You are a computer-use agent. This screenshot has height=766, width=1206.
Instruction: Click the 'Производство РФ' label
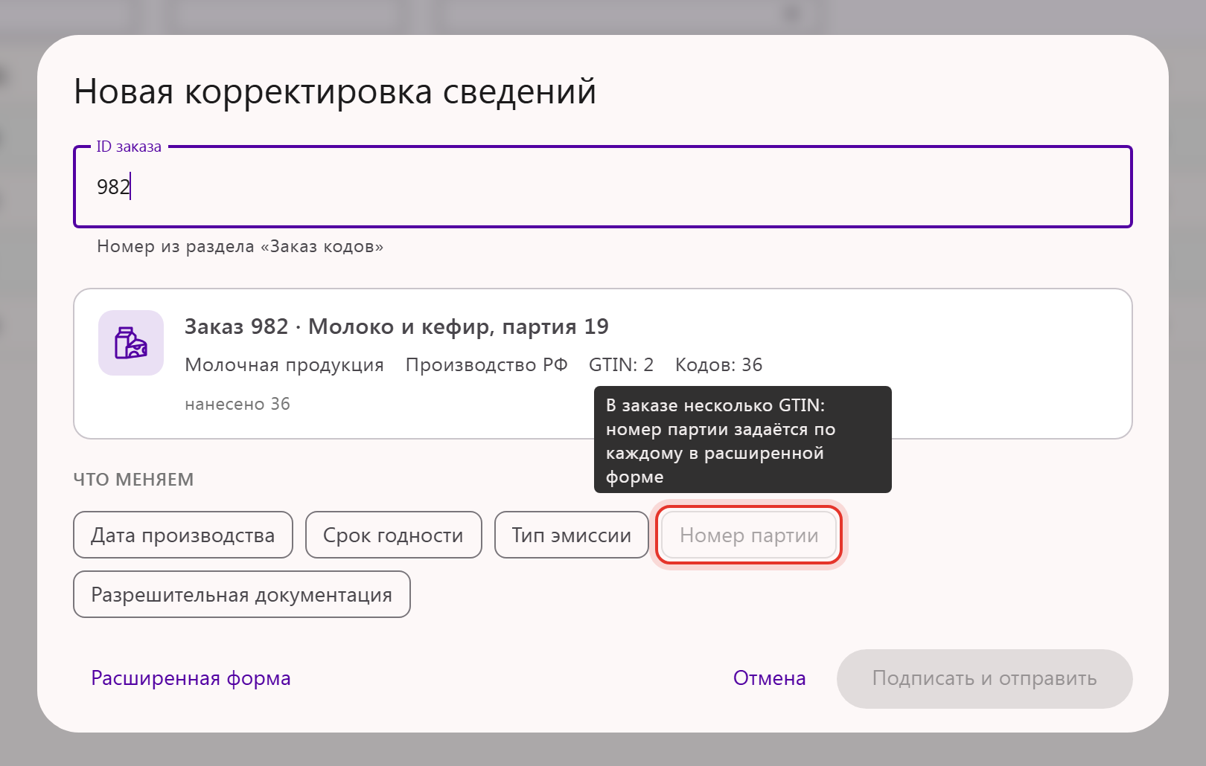click(x=487, y=365)
